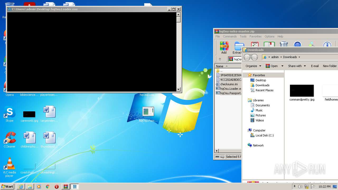Open the File menu in WinRAR
Screen dimensions: 338x190
click(218, 36)
